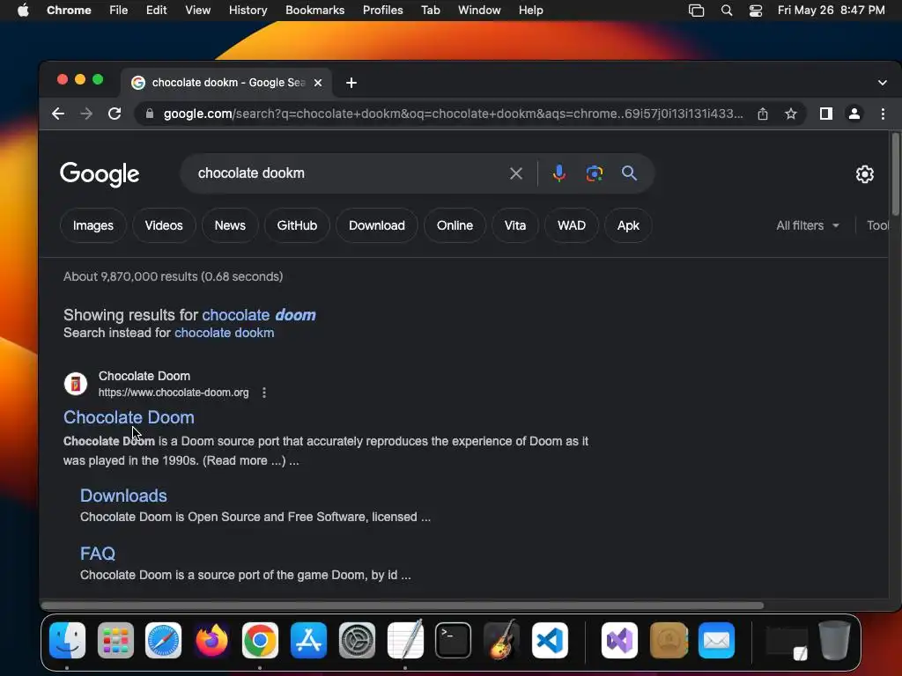Search by image with Google Lens
Screen dimensions: 902x676
(x=595, y=173)
